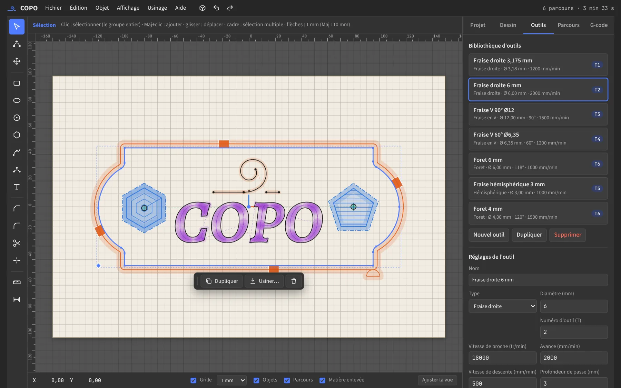This screenshot has width=621, height=388.
Task: Toggle the Parcours checkbox
Action: point(287,380)
